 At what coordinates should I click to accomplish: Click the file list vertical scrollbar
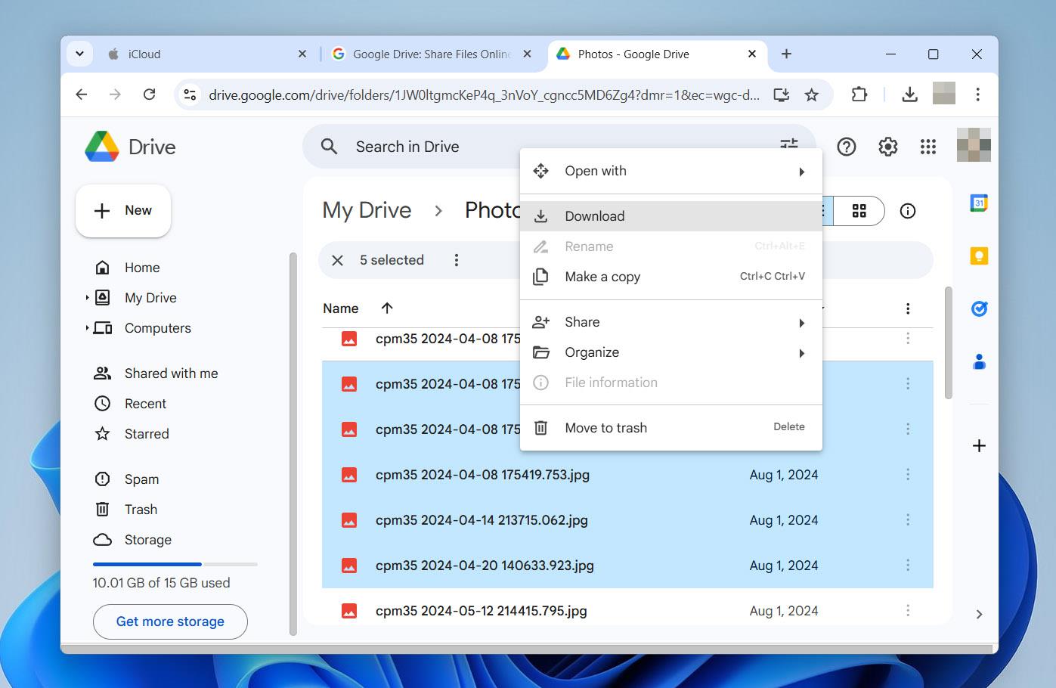coord(949,342)
